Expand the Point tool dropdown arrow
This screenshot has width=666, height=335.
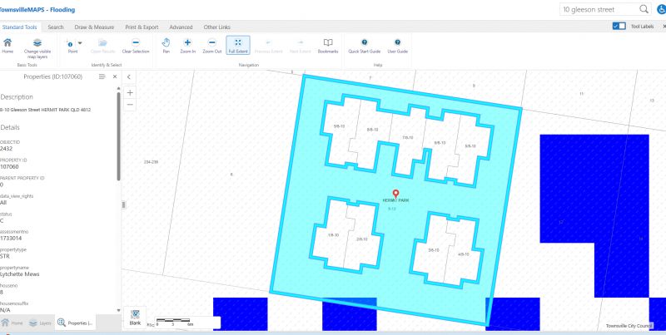(80, 43)
